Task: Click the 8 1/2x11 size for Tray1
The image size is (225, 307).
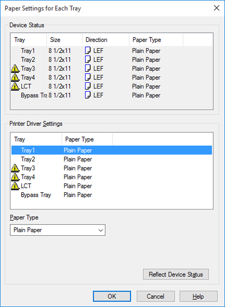Action: point(59,51)
